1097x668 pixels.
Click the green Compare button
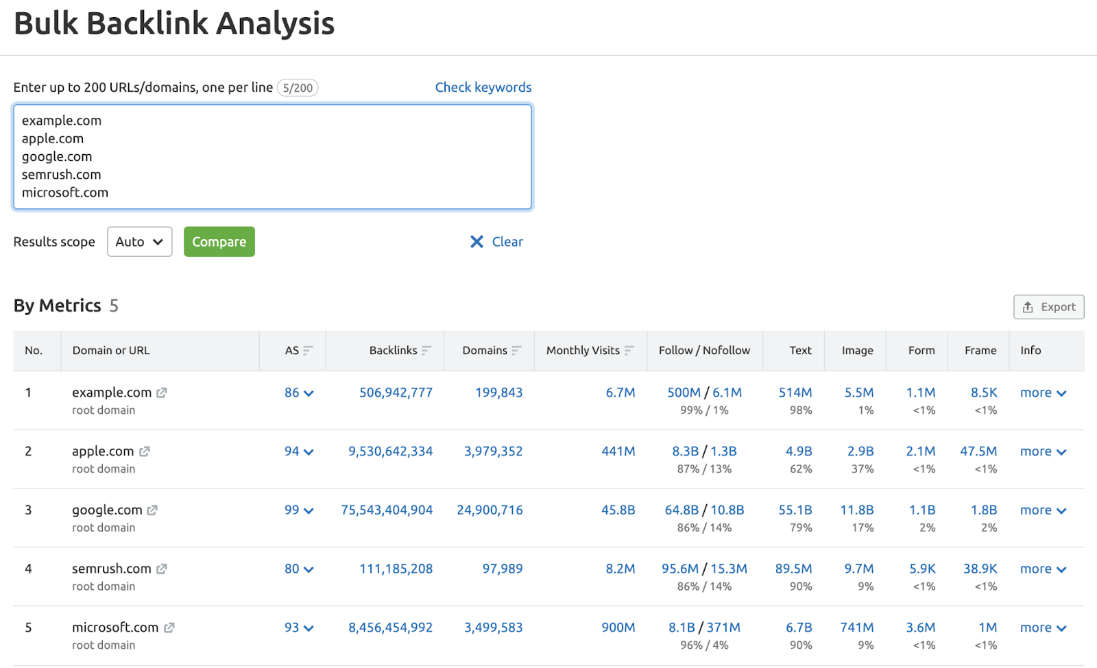tap(219, 242)
